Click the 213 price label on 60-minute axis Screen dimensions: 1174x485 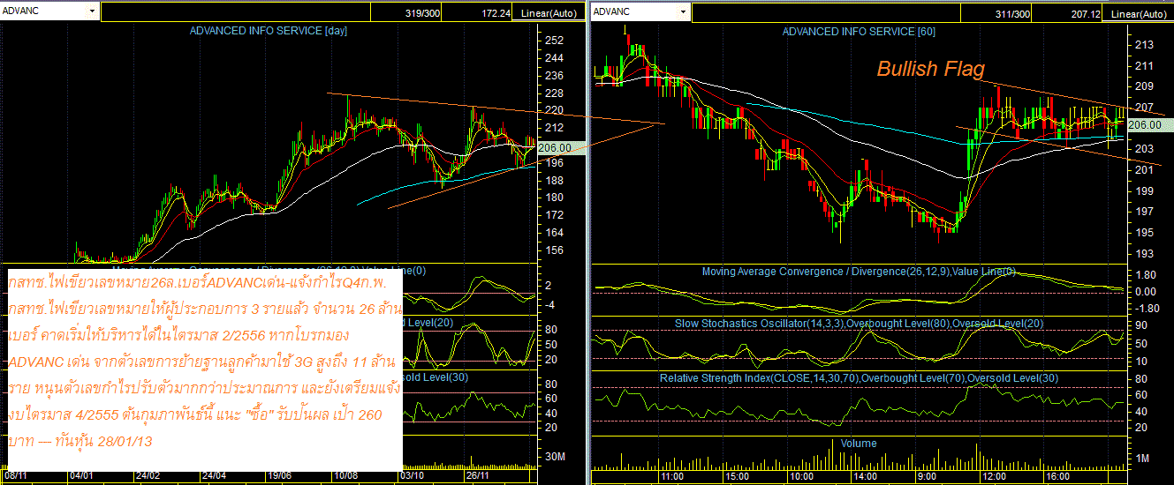coord(1145,45)
